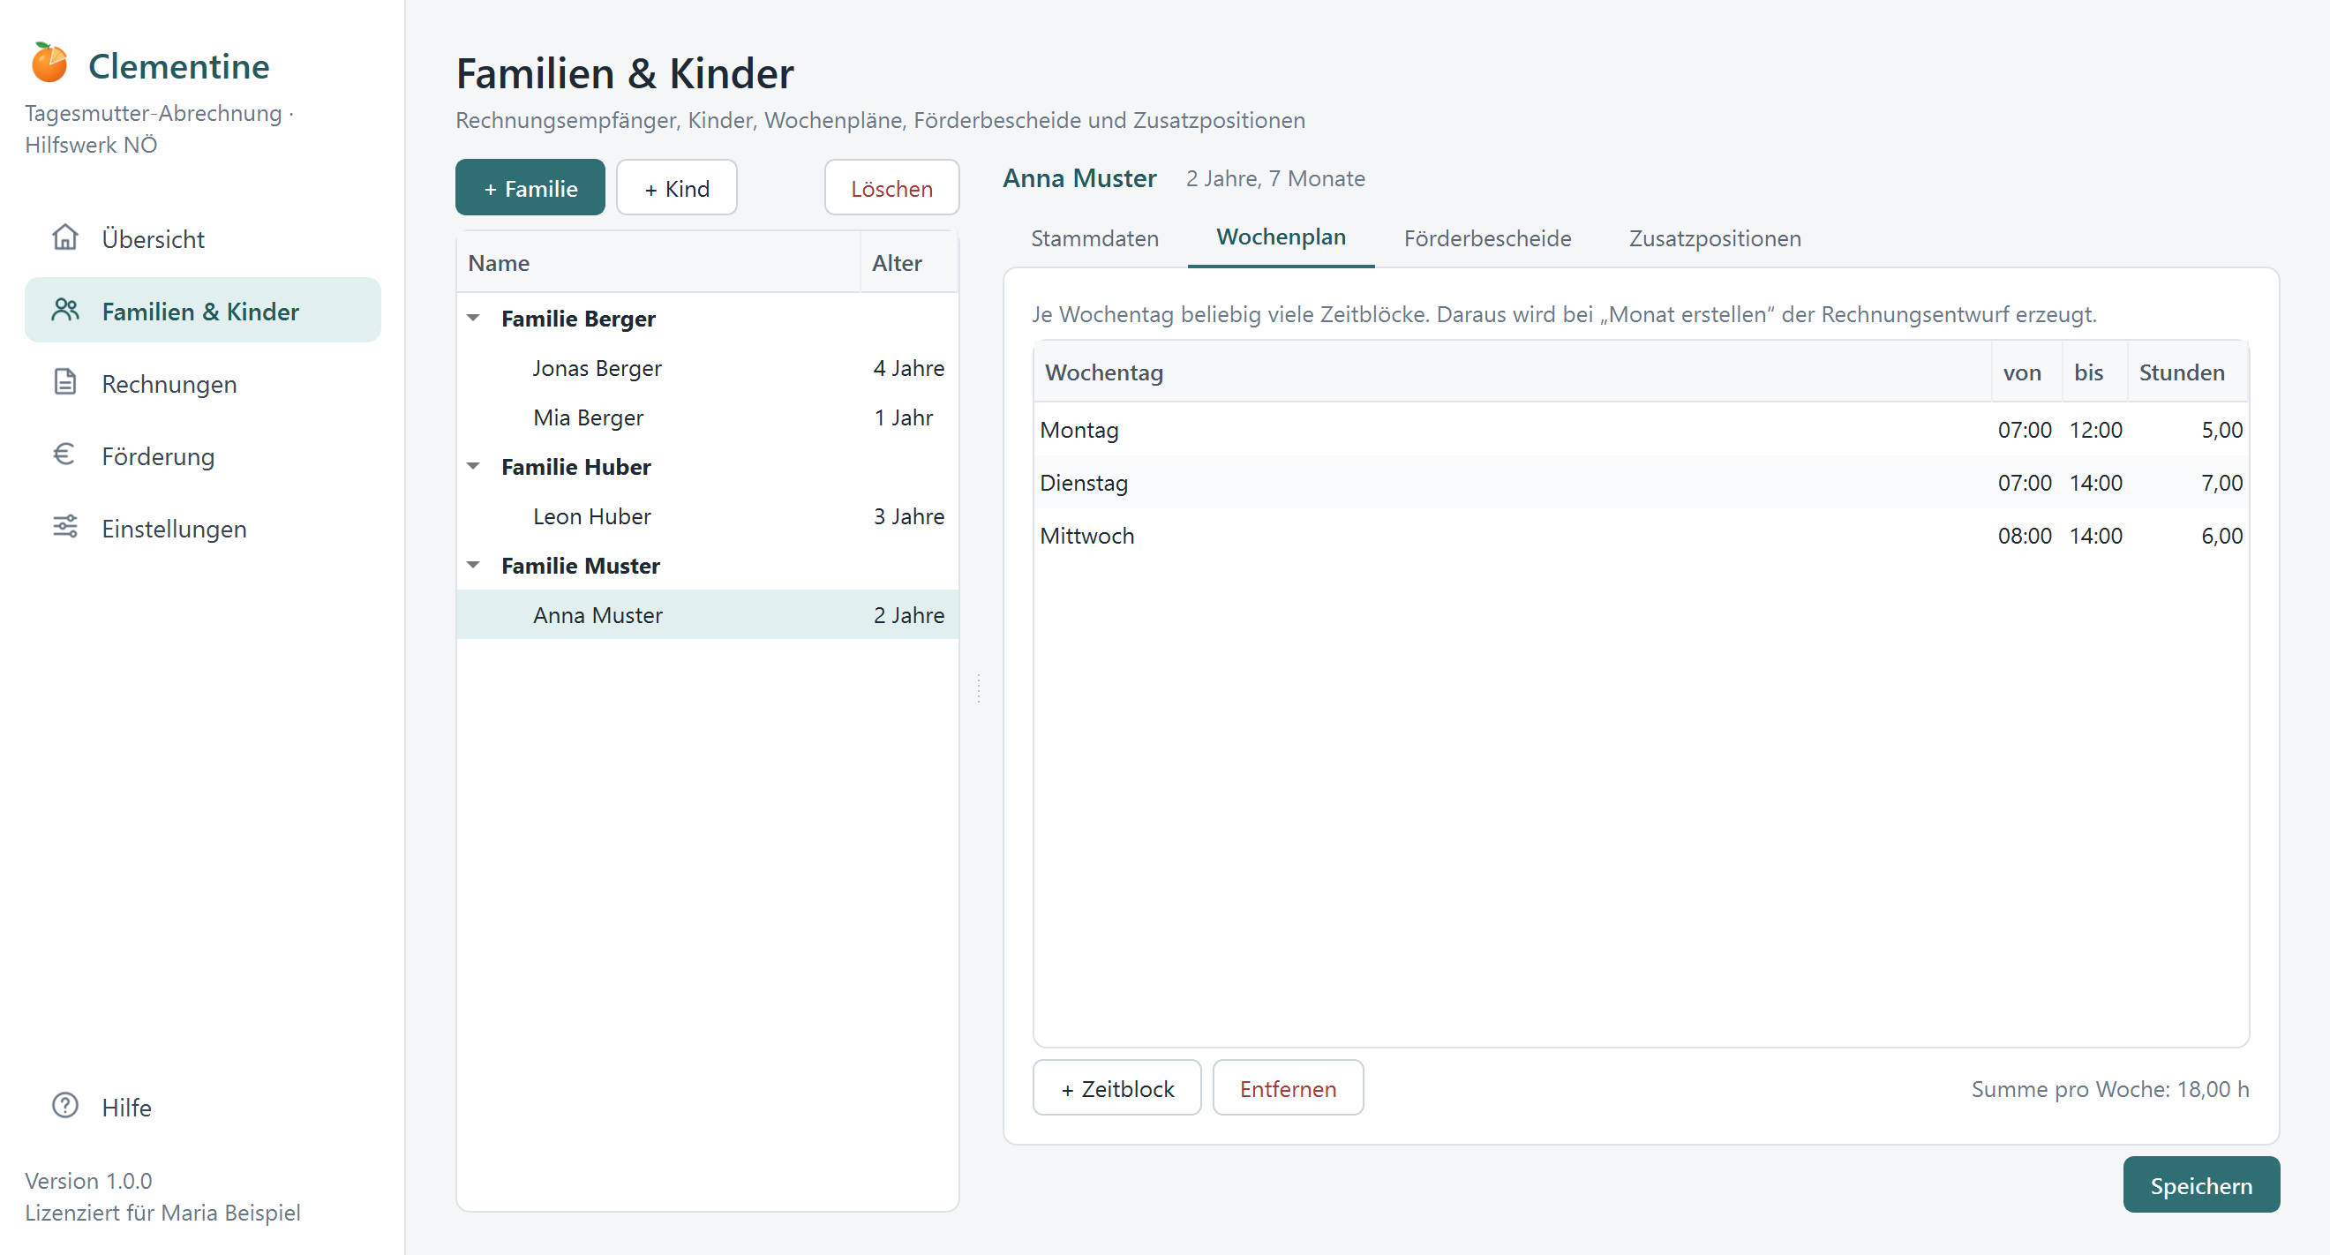The image size is (2330, 1255).
Task: Add a new family with + Familie
Action: point(530,188)
